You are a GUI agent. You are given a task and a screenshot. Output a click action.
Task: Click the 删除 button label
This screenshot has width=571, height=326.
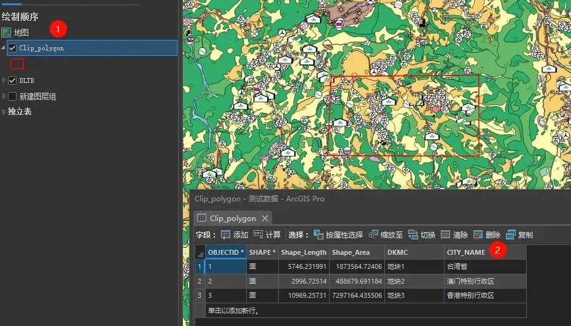492,235
